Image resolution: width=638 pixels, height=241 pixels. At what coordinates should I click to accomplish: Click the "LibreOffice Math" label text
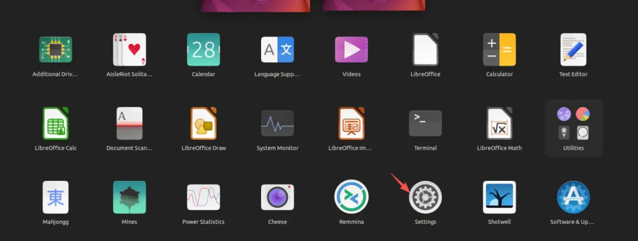(x=499, y=148)
